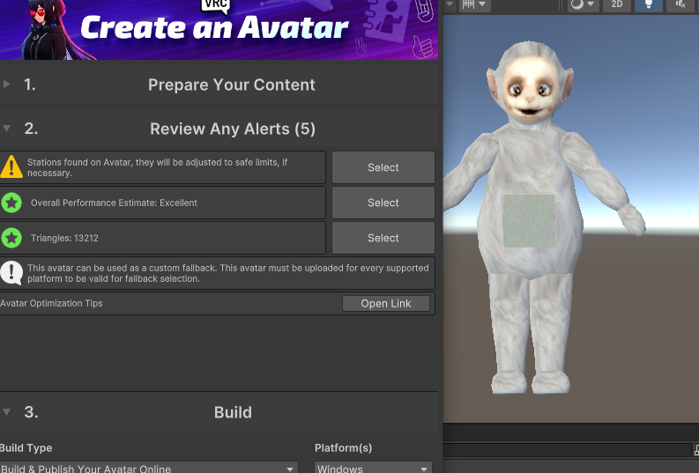Collapse the Build section
The width and height of the screenshot is (699, 473).
click(7, 411)
